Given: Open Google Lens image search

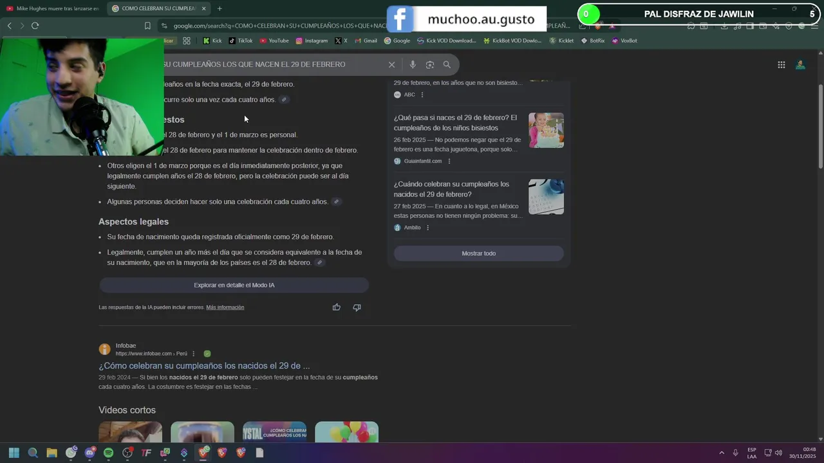Looking at the screenshot, I should 430,64.
